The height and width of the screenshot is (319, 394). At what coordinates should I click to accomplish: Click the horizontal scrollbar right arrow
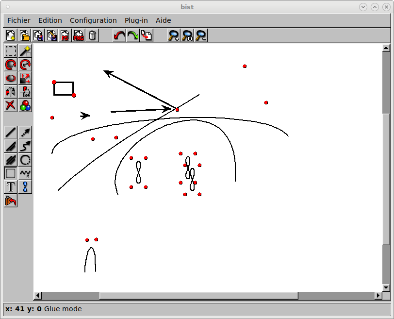[x=378, y=295]
